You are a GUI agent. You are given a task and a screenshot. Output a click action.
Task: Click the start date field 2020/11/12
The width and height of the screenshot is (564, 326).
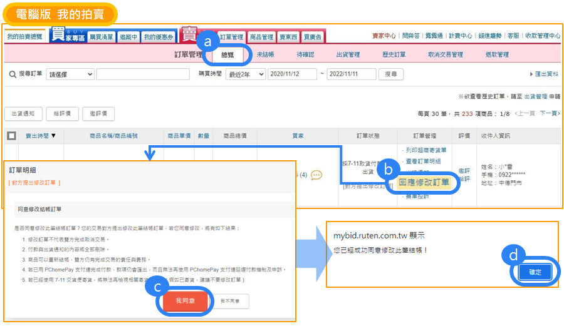(x=292, y=74)
